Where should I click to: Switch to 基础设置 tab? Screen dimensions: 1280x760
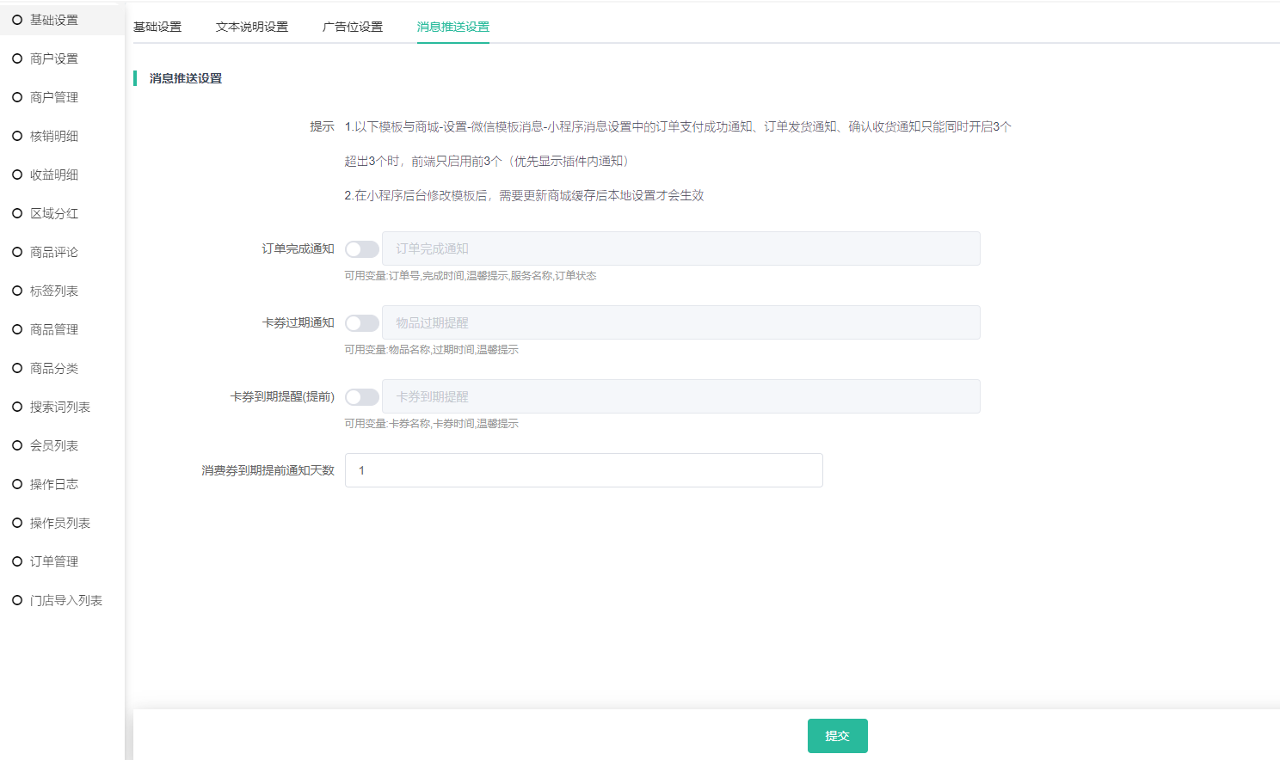coord(157,27)
